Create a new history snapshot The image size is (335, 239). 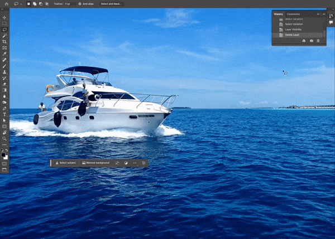point(312,41)
